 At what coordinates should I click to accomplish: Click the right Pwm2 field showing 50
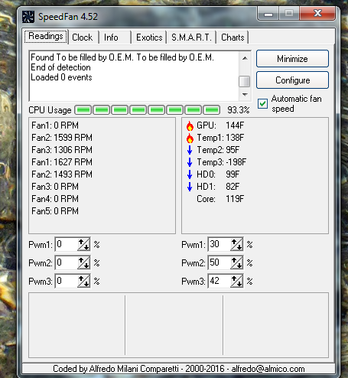pyautogui.click(x=220, y=262)
